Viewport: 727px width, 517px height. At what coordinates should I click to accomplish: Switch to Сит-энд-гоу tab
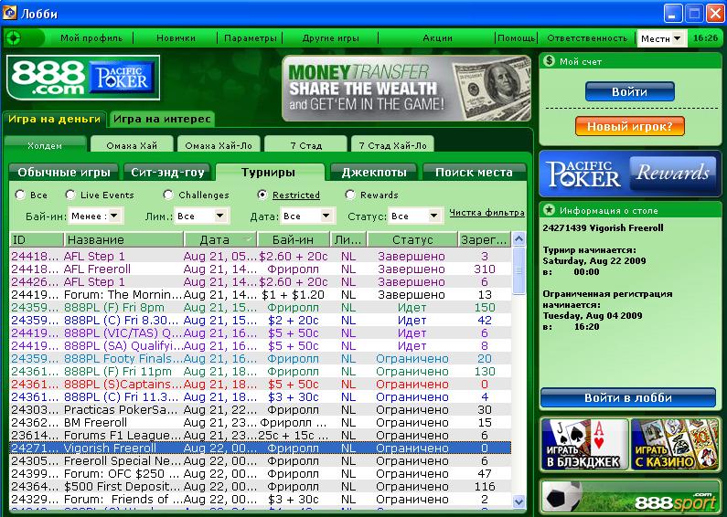(x=167, y=173)
